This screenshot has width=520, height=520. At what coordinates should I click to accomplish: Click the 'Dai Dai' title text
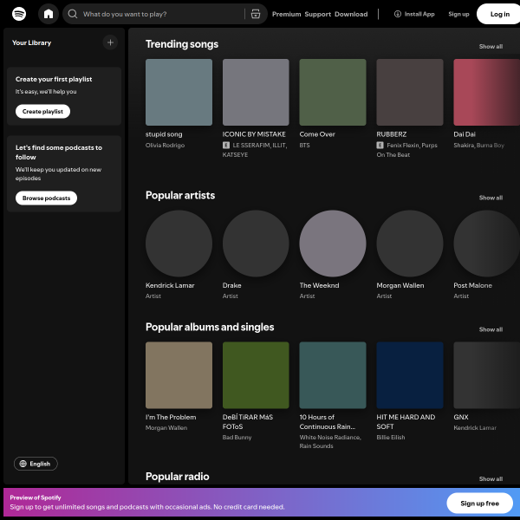(x=465, y=134)
